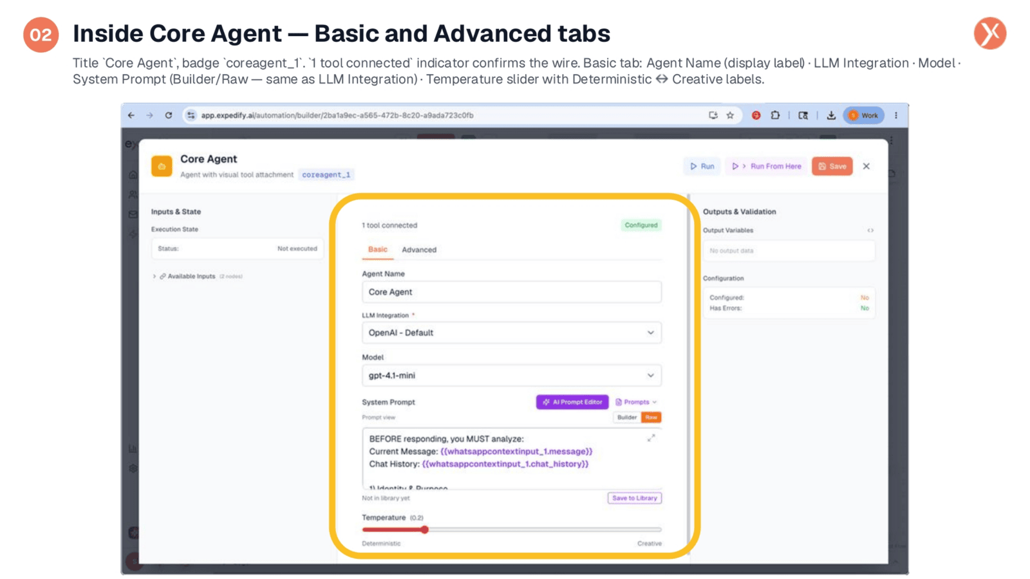1030x579 pixels.
Task: Bookmark this page with the star icon
Action: click(x=730, y=115)
